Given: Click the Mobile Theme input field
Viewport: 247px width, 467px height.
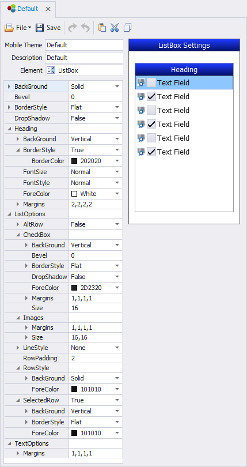Looking at the screenshot, I should 84,45.
